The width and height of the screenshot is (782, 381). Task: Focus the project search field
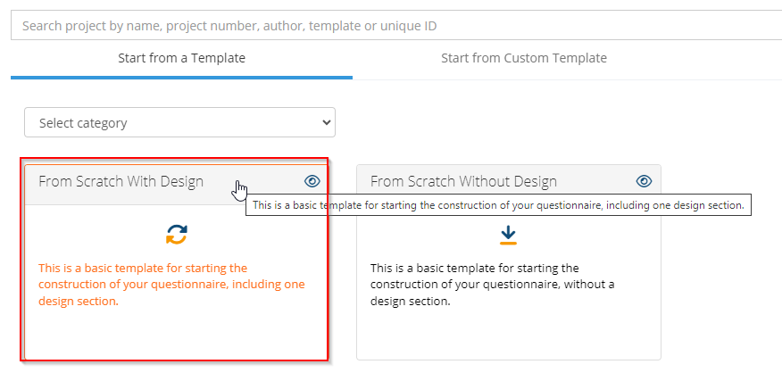click(393, 26)
